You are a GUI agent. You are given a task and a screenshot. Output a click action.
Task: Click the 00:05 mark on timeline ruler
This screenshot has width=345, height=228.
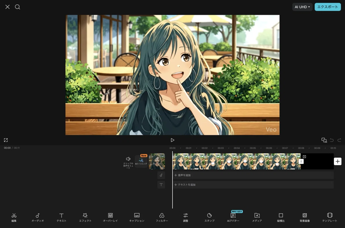pos(253,148)
